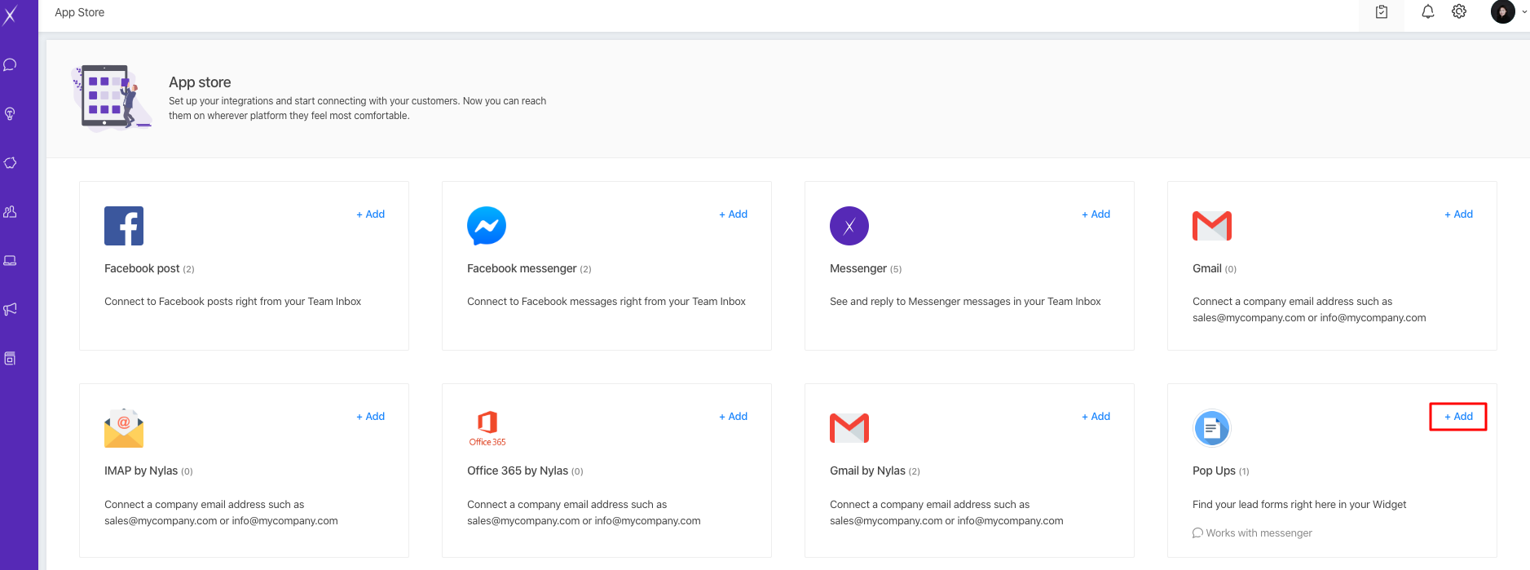Click the laptop icon in the sidebar
The height and width of the screenshot is (570, 1530).
coord(11,261)
